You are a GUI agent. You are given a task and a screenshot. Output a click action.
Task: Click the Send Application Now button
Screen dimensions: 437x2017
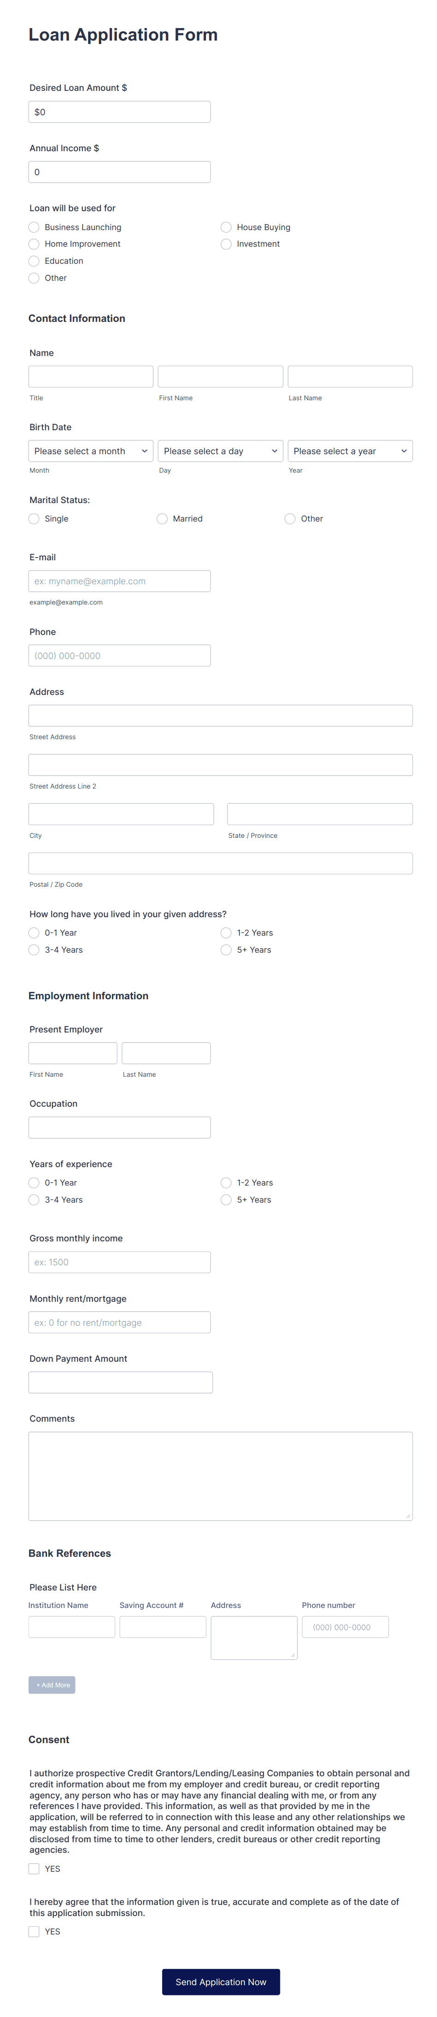[x=221, y=1982]
